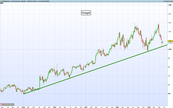Image resolution: width=173 pixels, height=108 pixels.
Task: Click the 2016 label on time axis
Action: click(54, 107)
